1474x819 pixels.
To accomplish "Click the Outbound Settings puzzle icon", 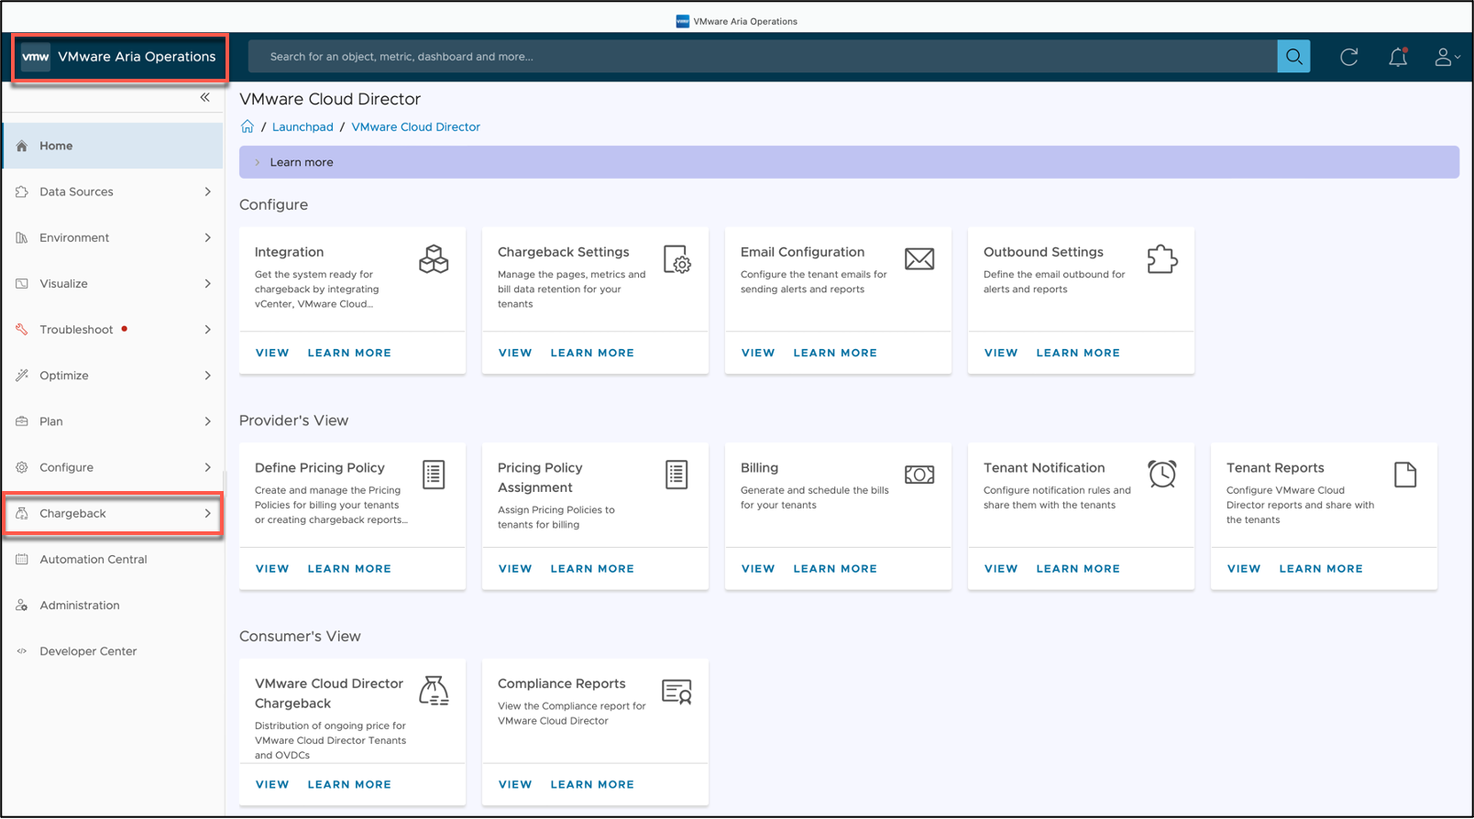I will tap(1161, 259).
